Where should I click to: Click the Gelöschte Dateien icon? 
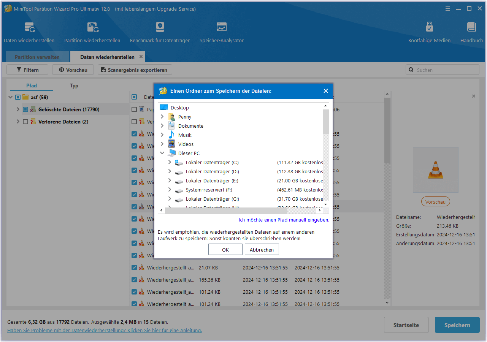tap(33, 109)
